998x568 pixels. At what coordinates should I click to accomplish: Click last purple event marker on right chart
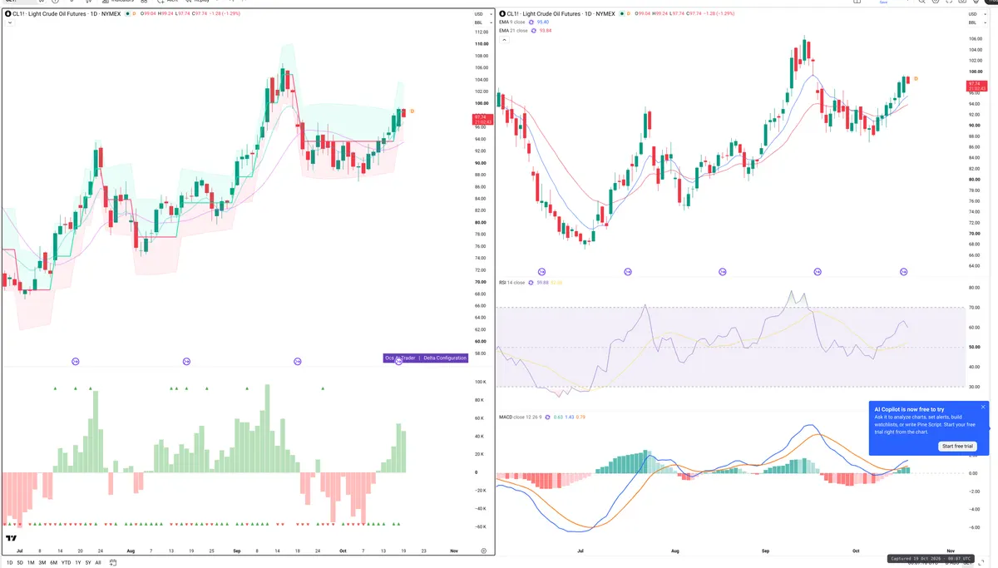click(x=903, y=272)
